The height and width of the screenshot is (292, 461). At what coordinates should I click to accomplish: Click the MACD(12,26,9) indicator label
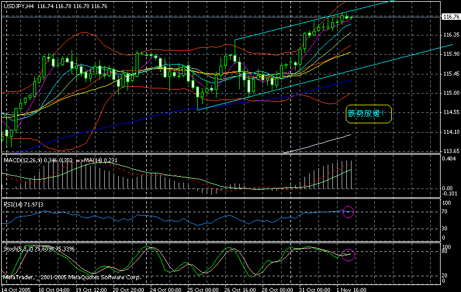[23, 161]
